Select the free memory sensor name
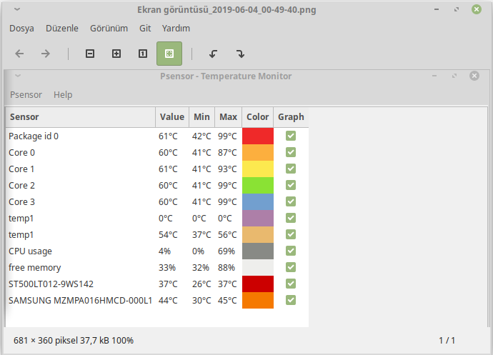This screenshot has width=493, height=355. click(34, 268)
